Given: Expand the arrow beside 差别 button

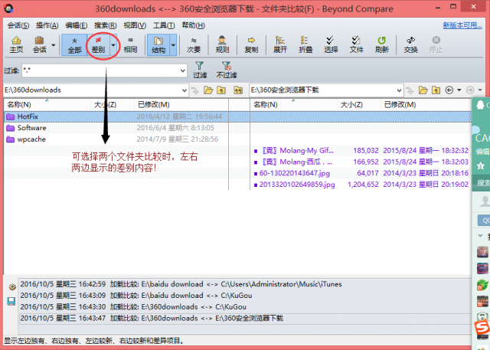Looking at the screenshot, I should coord(113,44).
